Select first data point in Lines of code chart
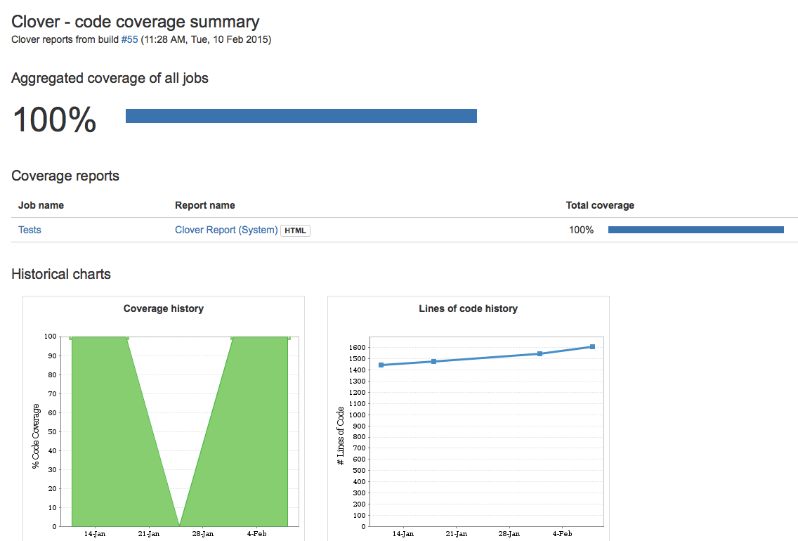Viewport: 798px width, 541px height. (381, 365)
